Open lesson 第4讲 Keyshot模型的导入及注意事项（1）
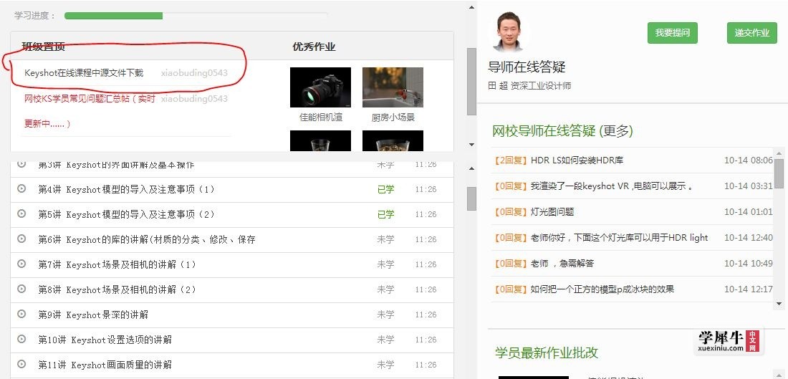 [127, 189]
